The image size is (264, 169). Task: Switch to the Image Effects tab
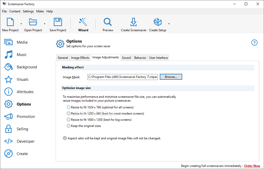80,58
